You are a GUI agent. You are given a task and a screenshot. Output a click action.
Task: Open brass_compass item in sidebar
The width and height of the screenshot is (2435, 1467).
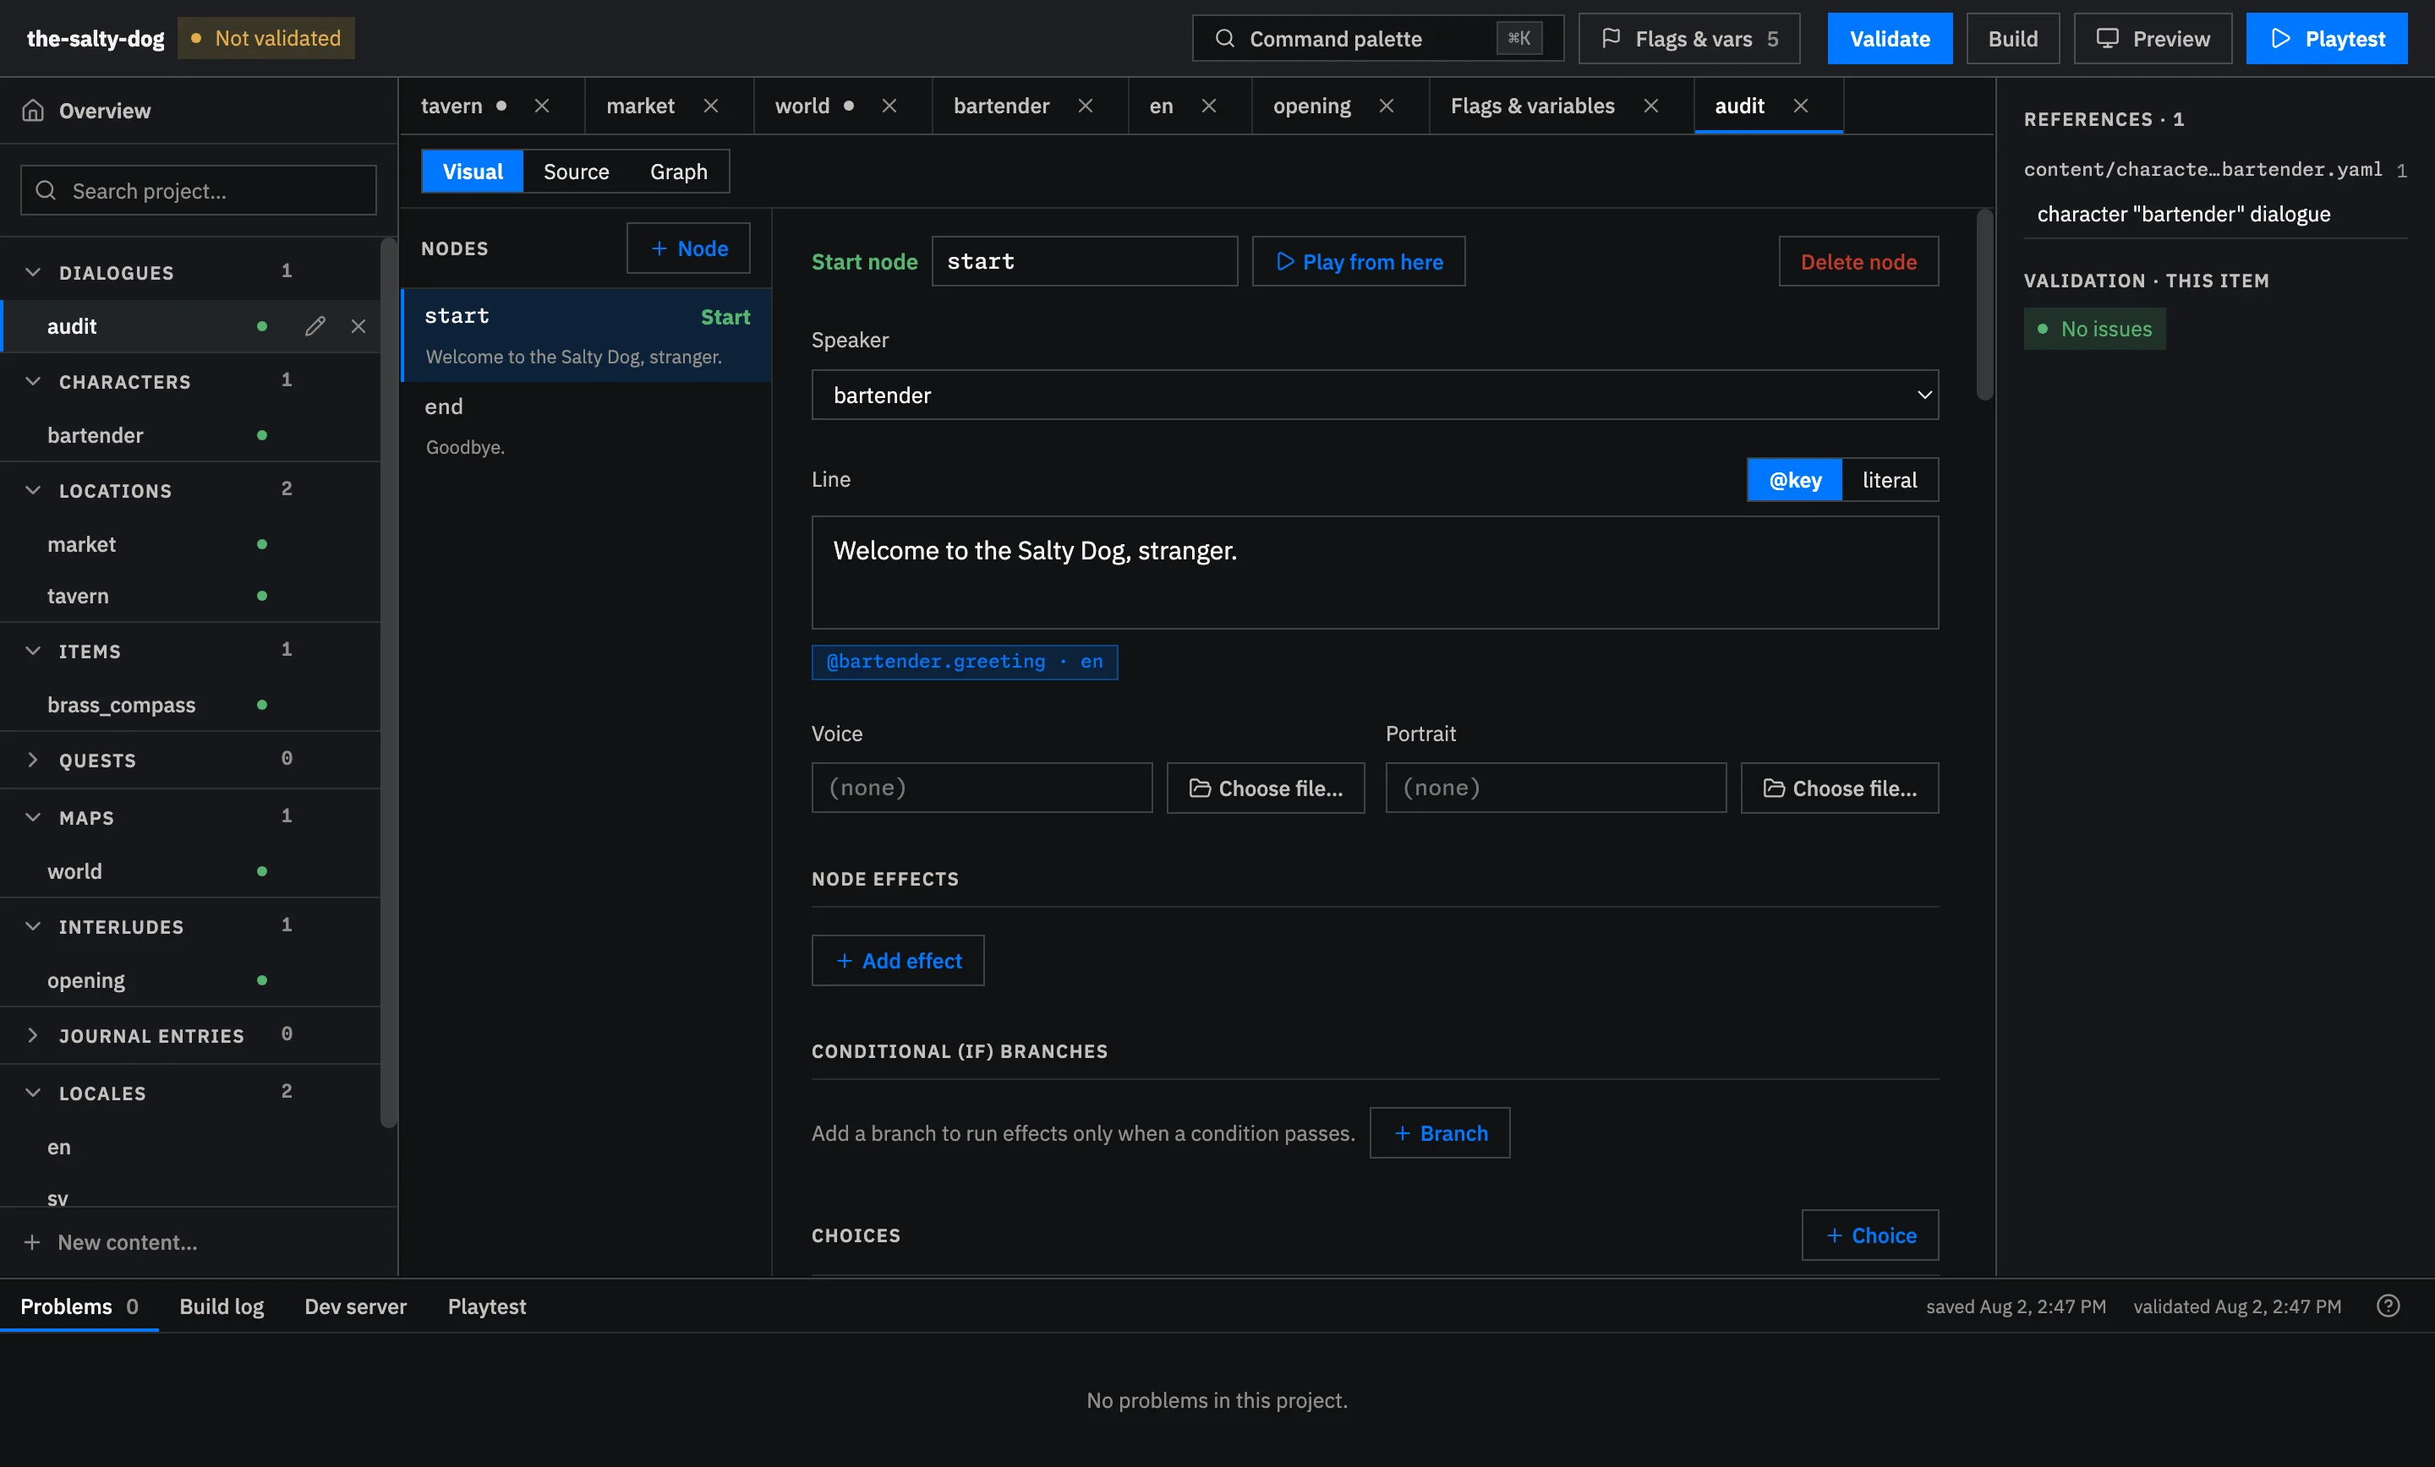click(189, 705)
